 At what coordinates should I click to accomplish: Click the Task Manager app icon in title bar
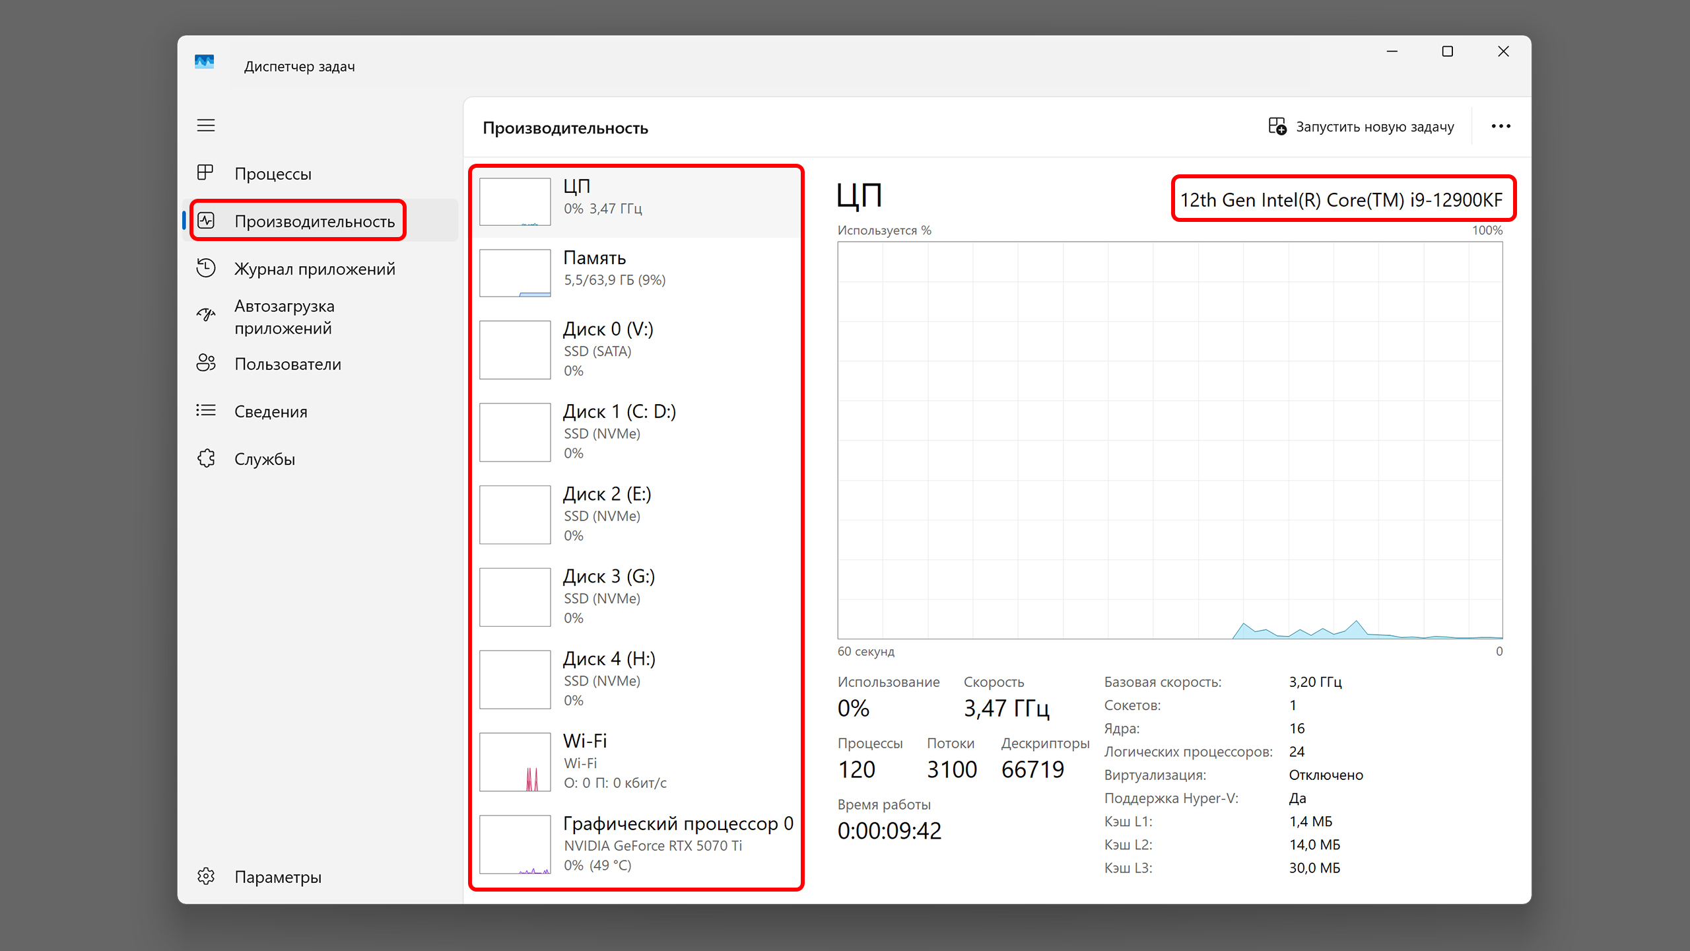(205, 62)
